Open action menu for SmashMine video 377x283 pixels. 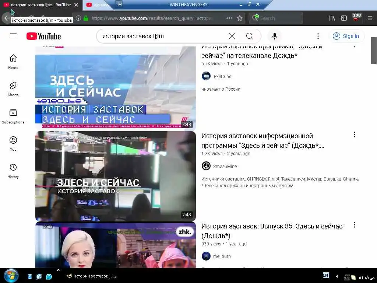(x=355, y=135)
